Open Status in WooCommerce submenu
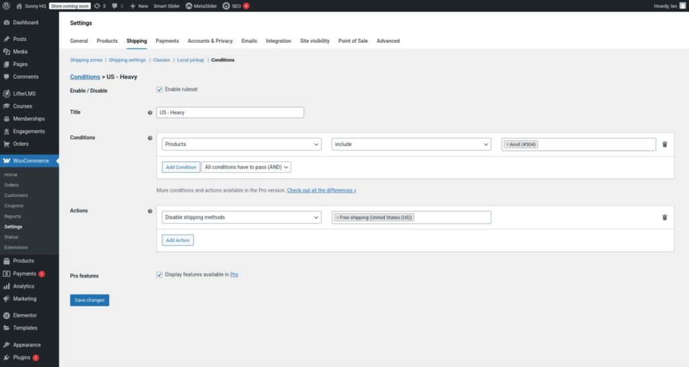 [x=11, y=237]
